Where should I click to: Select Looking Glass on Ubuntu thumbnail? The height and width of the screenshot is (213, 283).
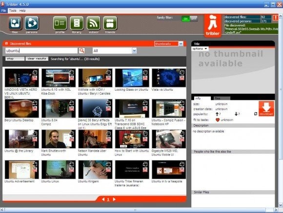coord(132,77)
